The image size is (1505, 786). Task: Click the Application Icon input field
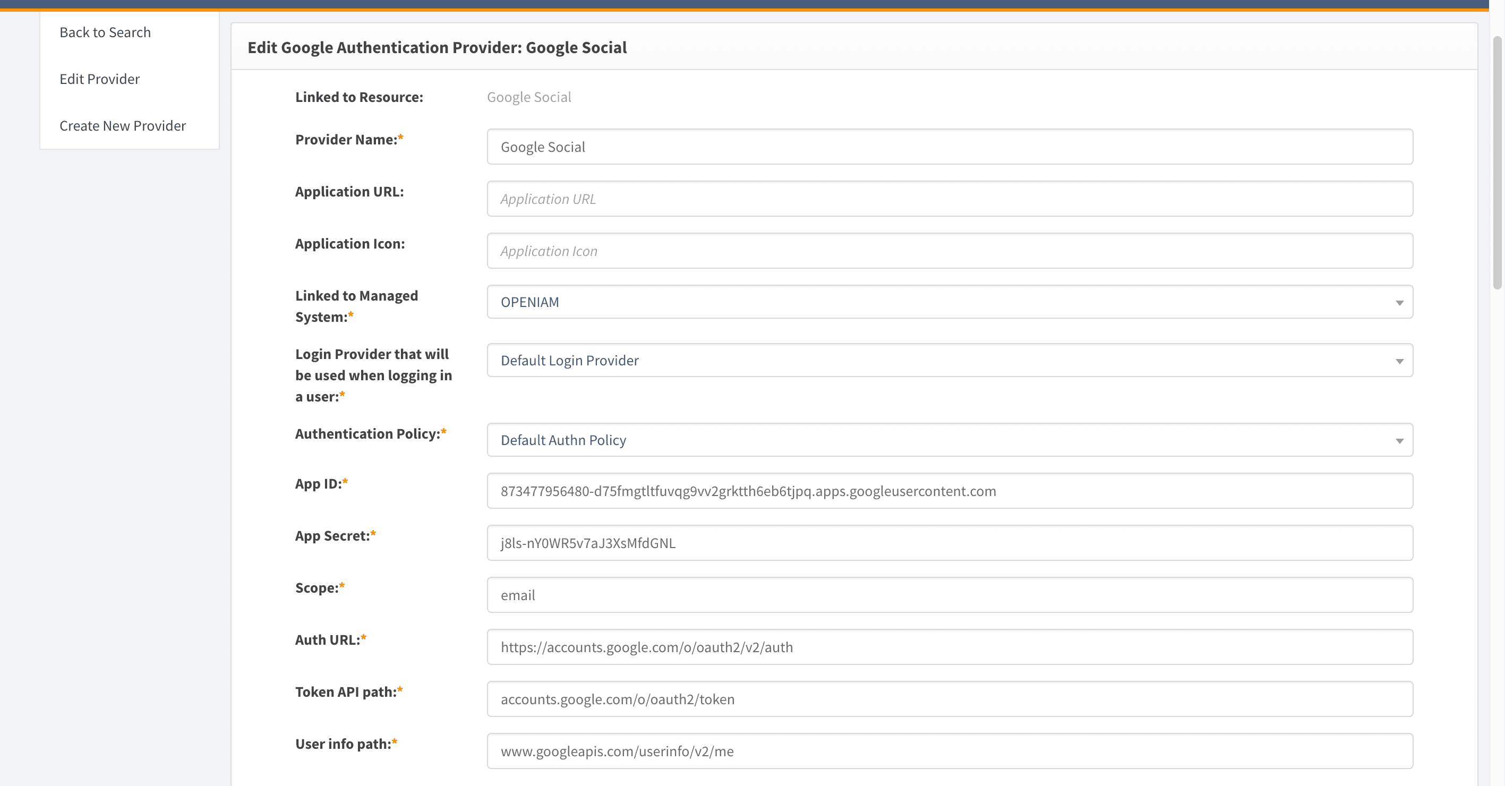949,251
